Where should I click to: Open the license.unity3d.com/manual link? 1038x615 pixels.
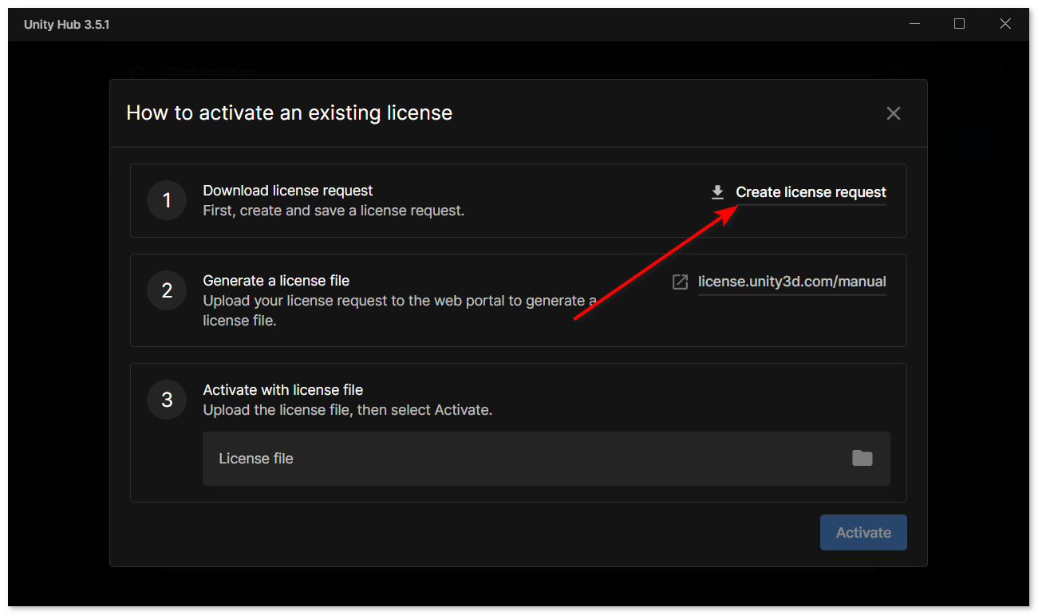791,282
